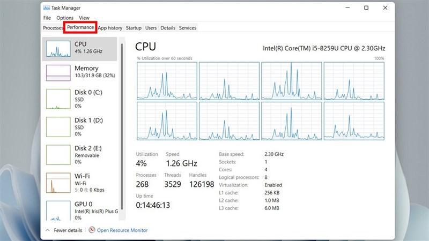The image size is (429, 241).
Task: Switch to the Processes tab
Action: (53, 28)
